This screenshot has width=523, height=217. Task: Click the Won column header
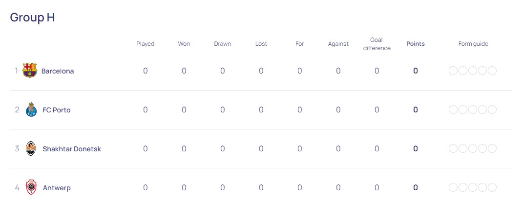pos(184,44)
